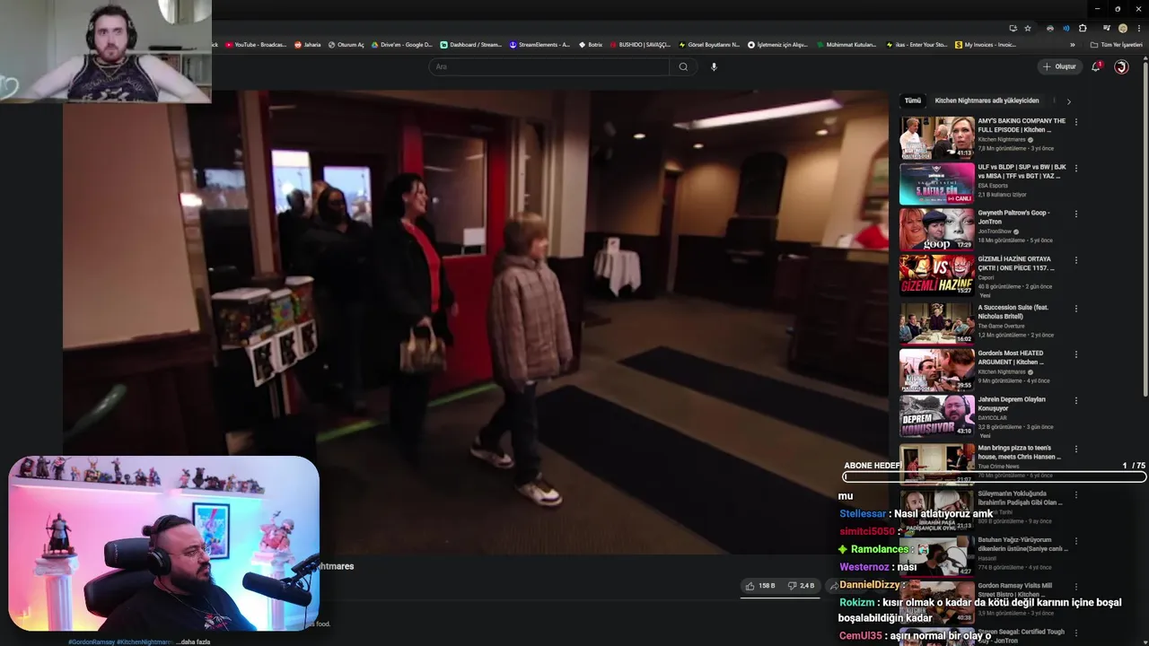Click the install app icon in address bar
1149x646 pixels.
point(1013,28)
